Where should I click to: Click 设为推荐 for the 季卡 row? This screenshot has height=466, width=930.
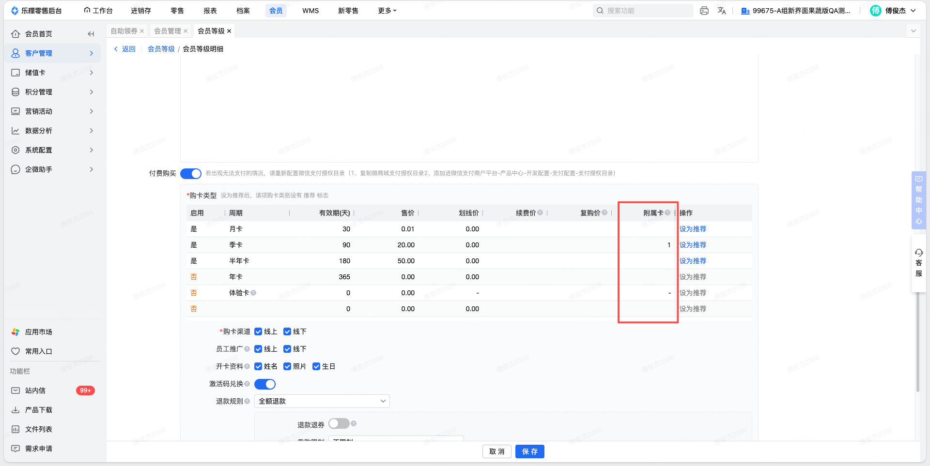click(693, 245)
